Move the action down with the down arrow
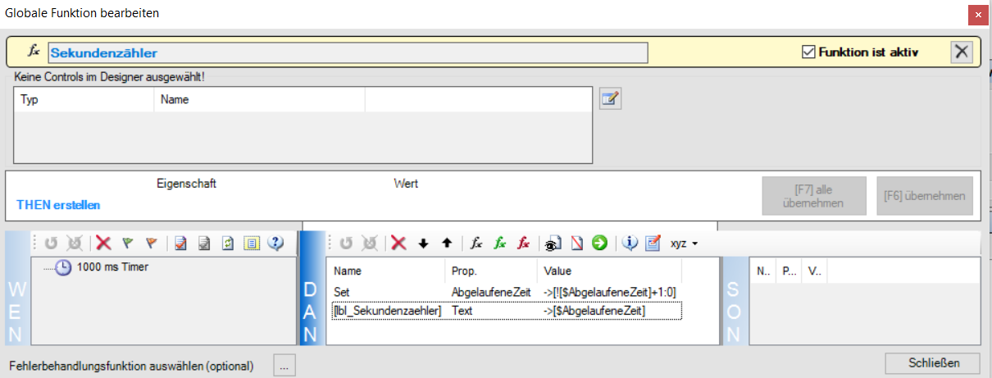The image size is (992, 378). point(423,244)
